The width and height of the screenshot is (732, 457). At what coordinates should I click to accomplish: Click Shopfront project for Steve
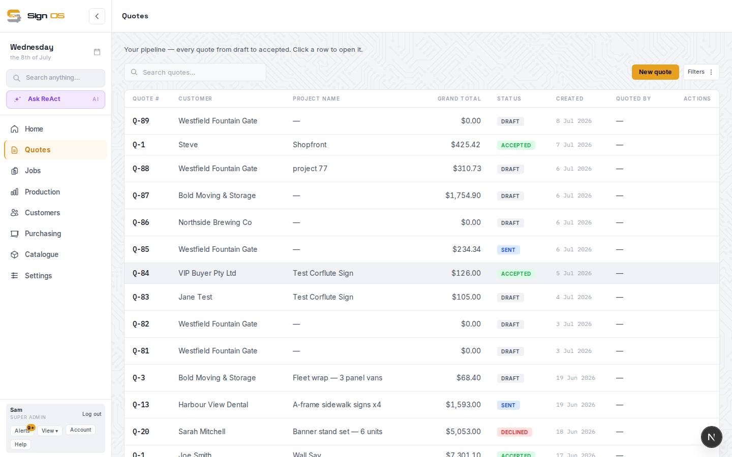click(x=310, y=145)
